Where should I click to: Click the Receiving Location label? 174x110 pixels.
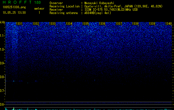(64, 6)
